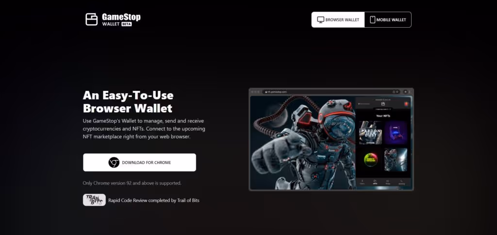The image size is (497, 235).
Task: Switch to the Mobile Wallet tab
Action: pos(388,19)
